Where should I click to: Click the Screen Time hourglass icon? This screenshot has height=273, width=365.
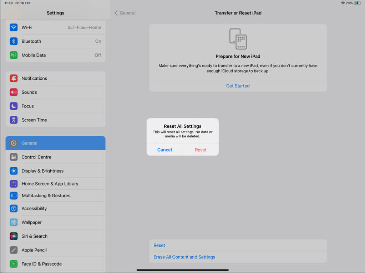coord(14,120)
